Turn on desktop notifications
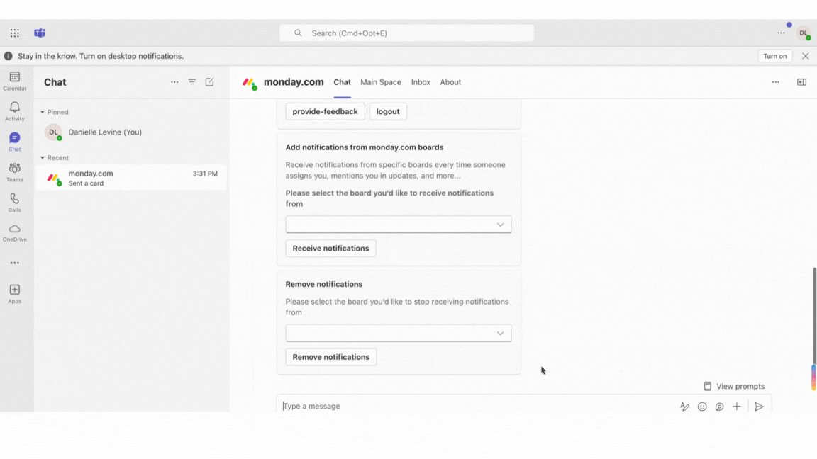 [774, 56]
